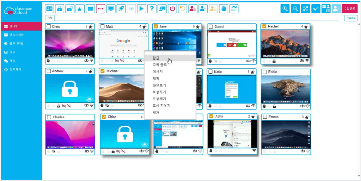Open 웹 모니터링 in the sidebar
Screen dimensions: 361x181
click(17, 44)
